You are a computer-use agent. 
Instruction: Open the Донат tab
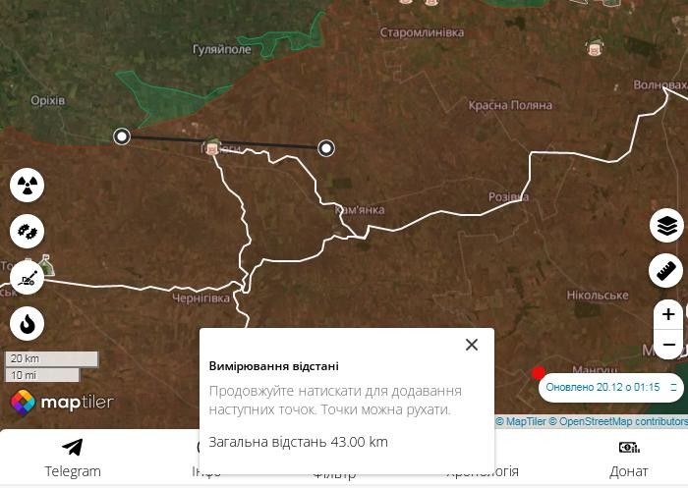pyautogui.click(x=629, y=459)
